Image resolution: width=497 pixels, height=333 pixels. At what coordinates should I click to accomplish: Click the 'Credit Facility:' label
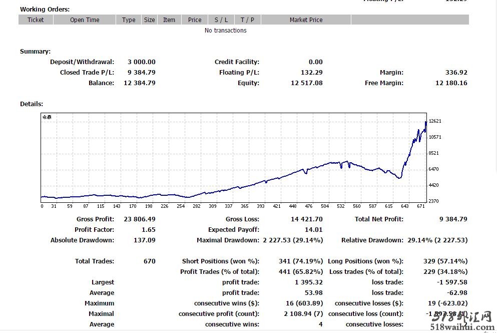pyautogui.click(x=237, y=62)
